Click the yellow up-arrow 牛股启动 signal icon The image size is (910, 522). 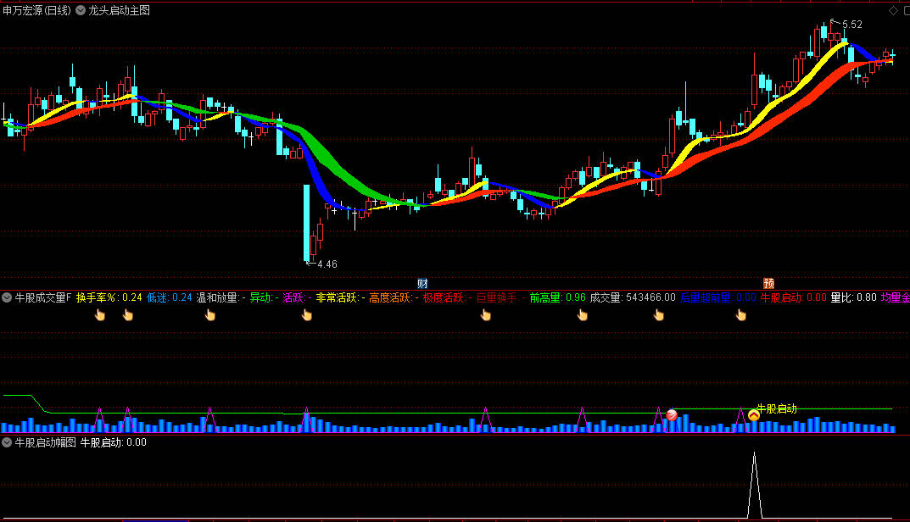(754, 415)
